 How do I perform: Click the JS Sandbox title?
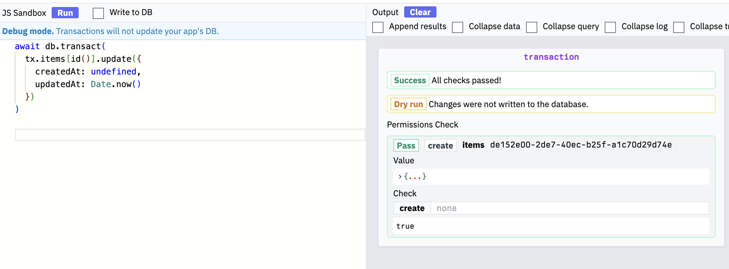click(24, 13)
